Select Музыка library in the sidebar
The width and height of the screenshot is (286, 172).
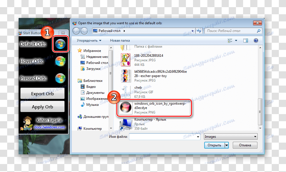pos(92,105)
